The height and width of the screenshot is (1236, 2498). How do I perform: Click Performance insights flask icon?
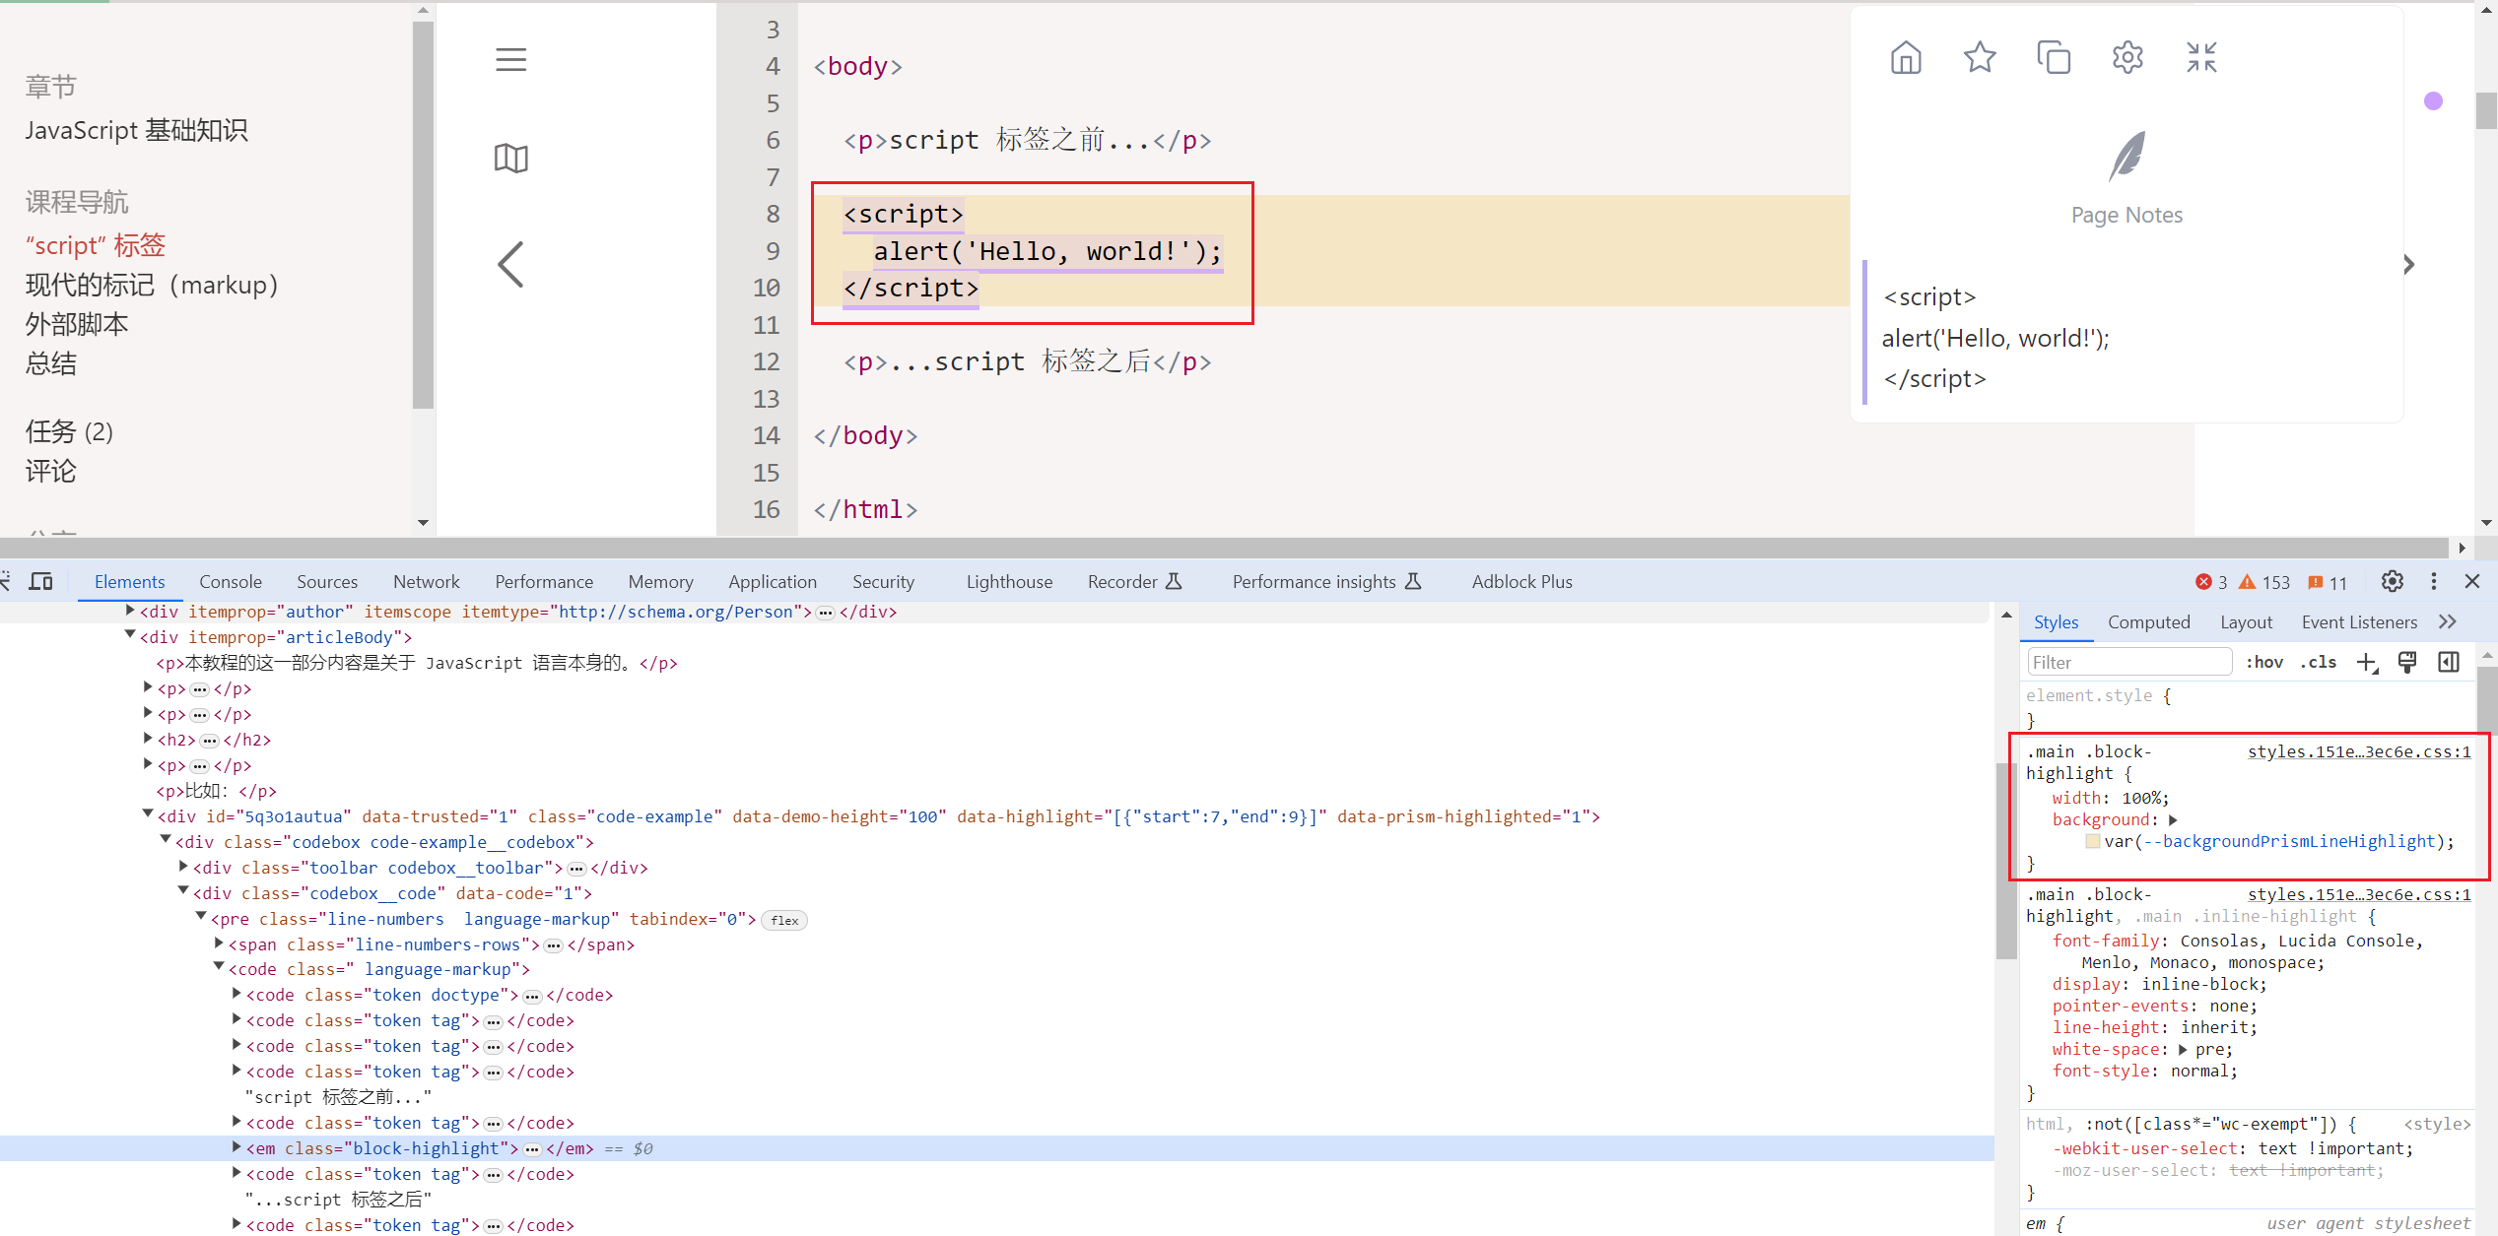[1413, 581]
